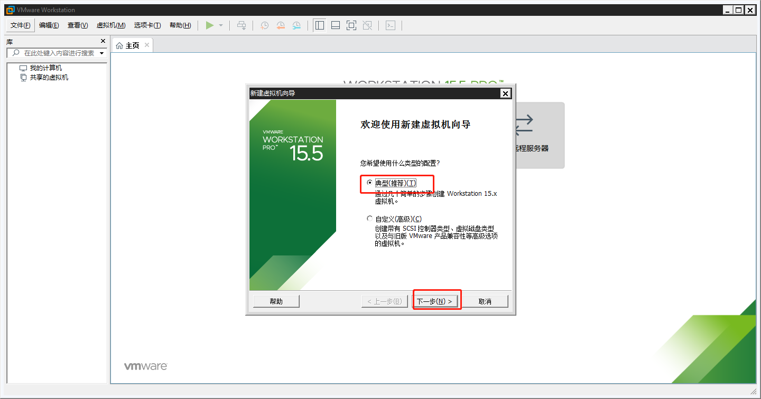
Task: Open the 查看(V) menu
Action: coord(78,25)
